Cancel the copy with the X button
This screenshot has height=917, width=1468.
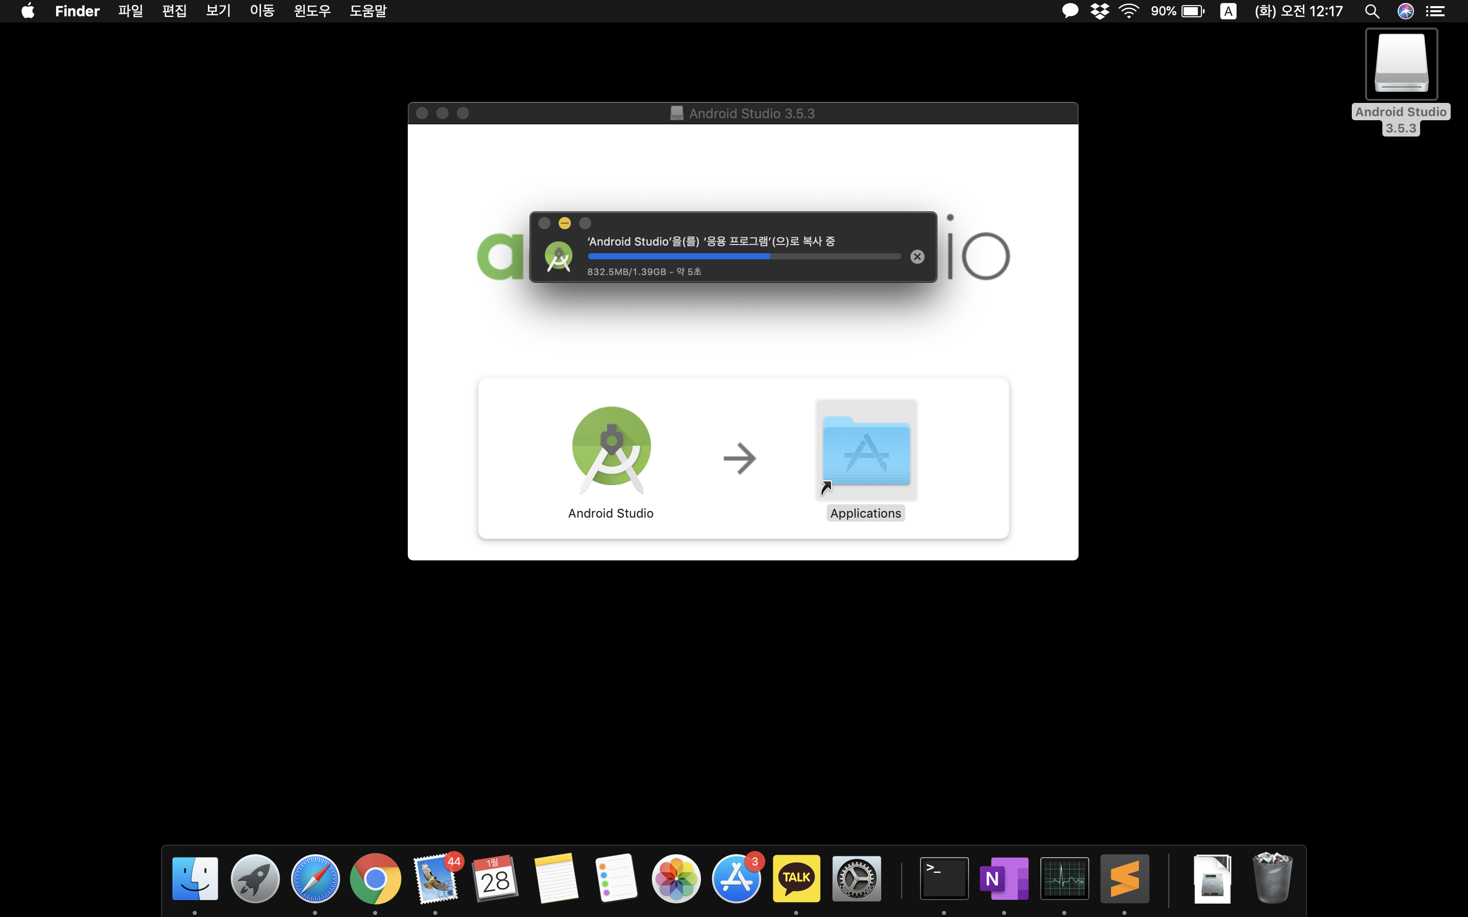click(x=917, y=257)
